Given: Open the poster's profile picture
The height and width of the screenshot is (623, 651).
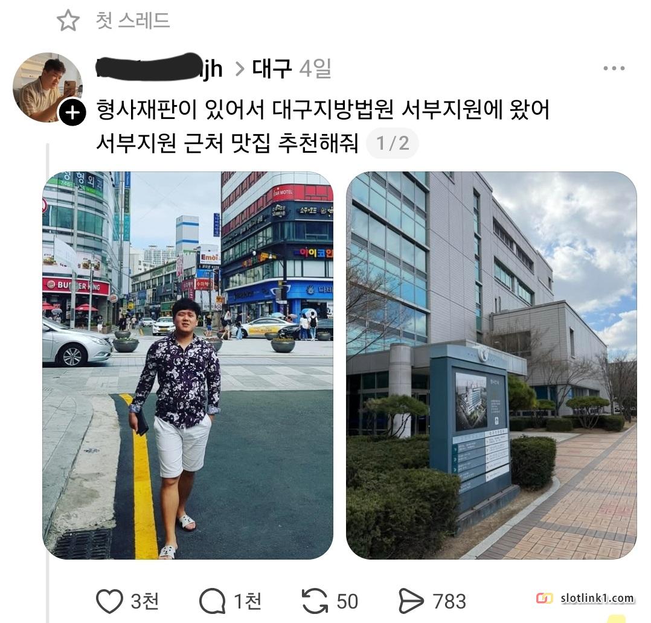Looking at the screenshot, I should click(x=47, y=87).
